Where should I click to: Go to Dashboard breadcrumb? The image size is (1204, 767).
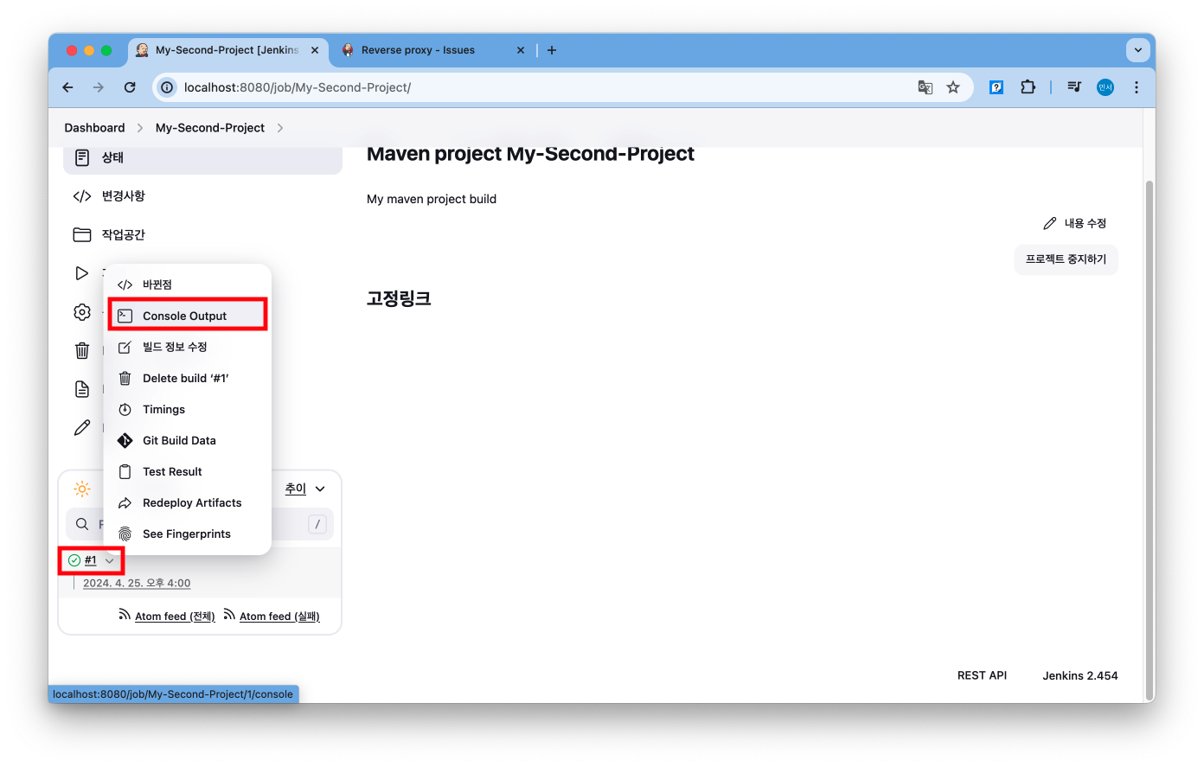pos(94,128)
